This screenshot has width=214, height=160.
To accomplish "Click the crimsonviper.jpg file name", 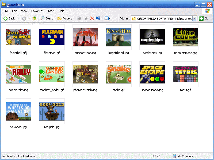I will tap(85, 53).
